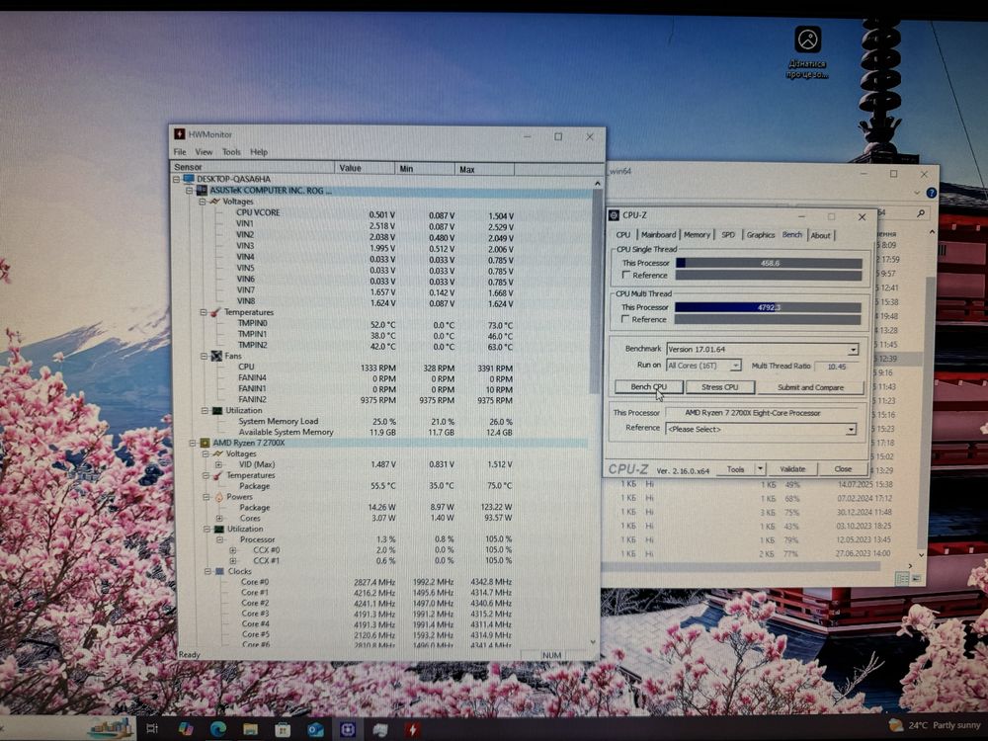Open the View menu in HWMonitor
988x741 pixels.
[204, 152]
